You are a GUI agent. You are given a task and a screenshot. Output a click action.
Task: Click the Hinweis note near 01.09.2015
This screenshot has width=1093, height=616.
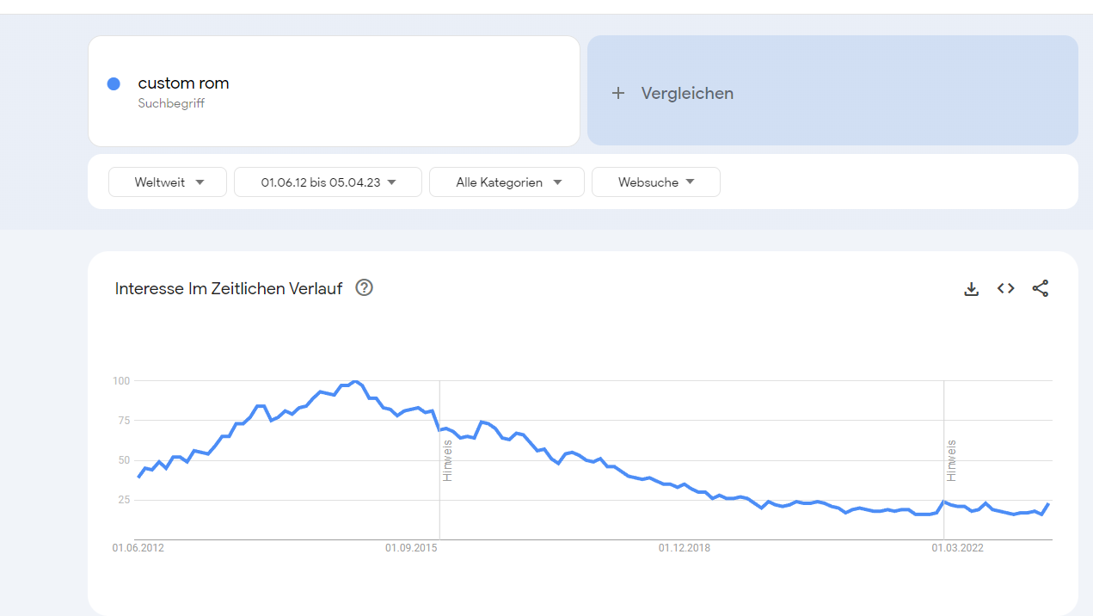click(x=447, y=460)
